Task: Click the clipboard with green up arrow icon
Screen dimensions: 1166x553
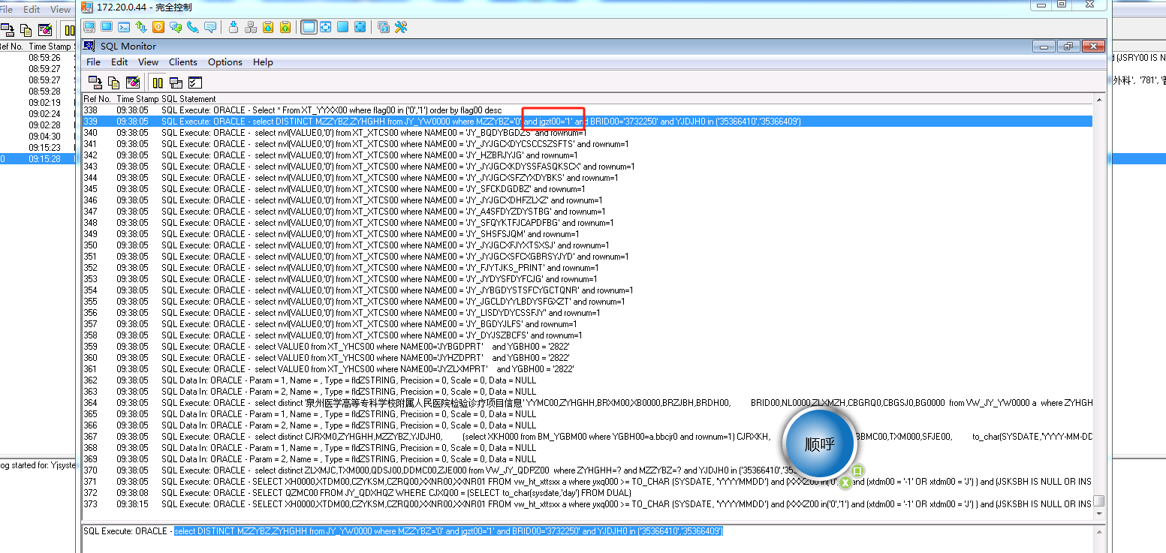Action: 285,27
